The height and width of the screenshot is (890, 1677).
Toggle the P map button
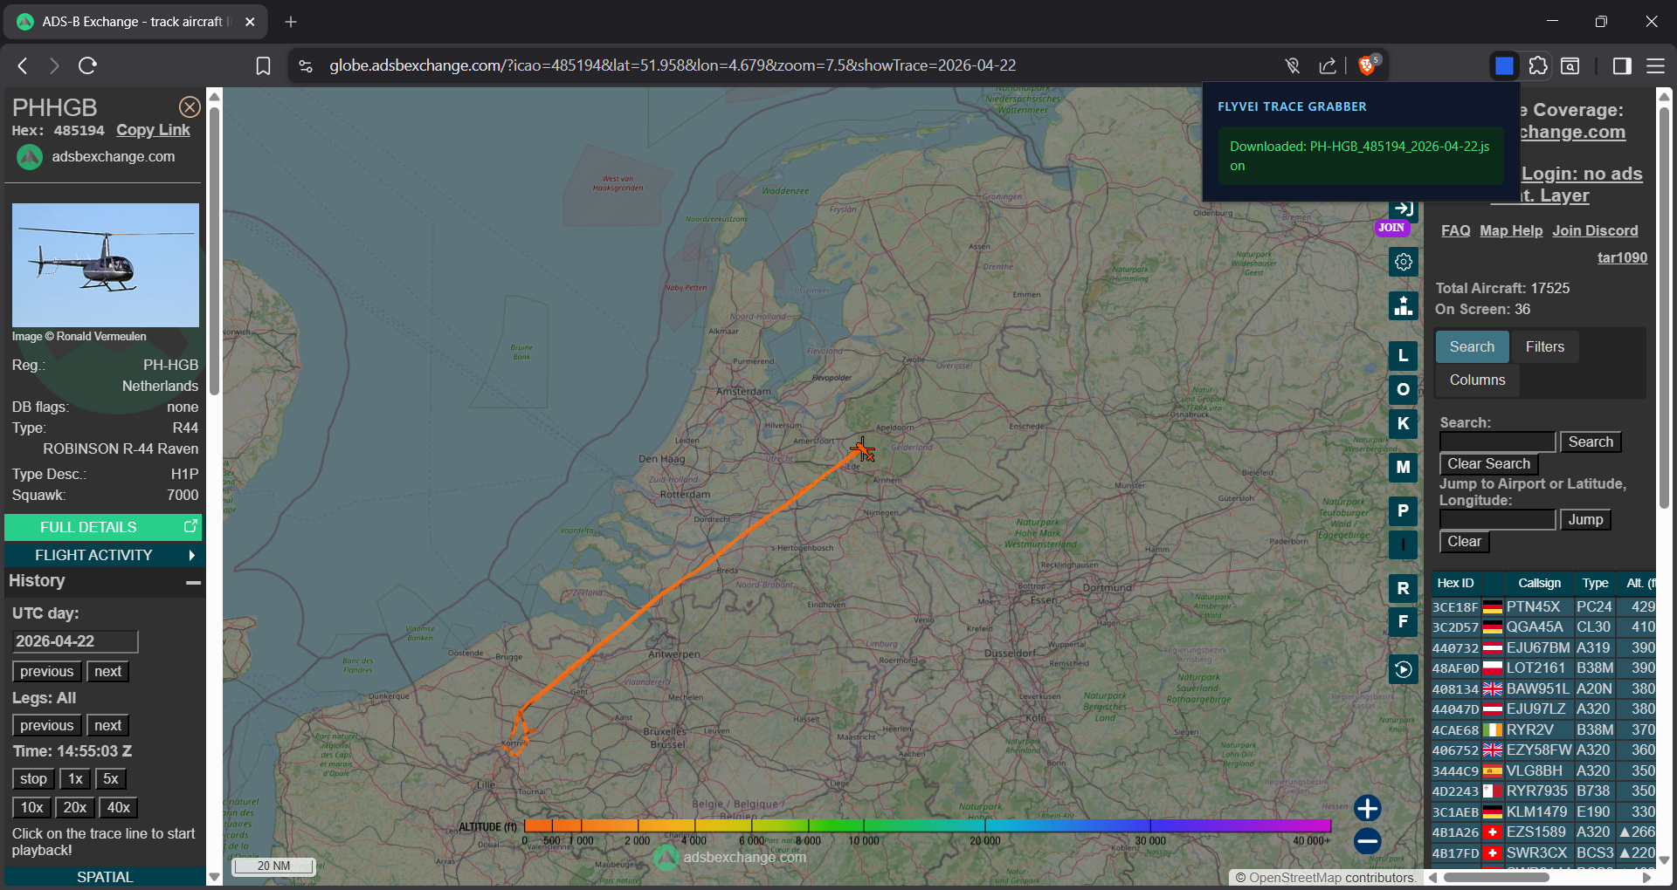point(1404,510)
